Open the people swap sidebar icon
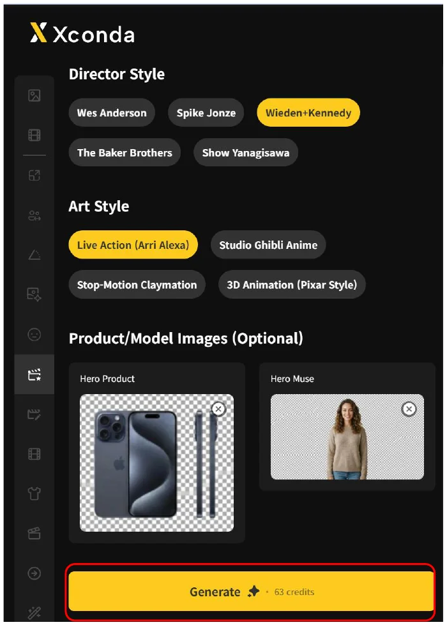The width and height of the screenshot is (447, 627). [34, 216]
